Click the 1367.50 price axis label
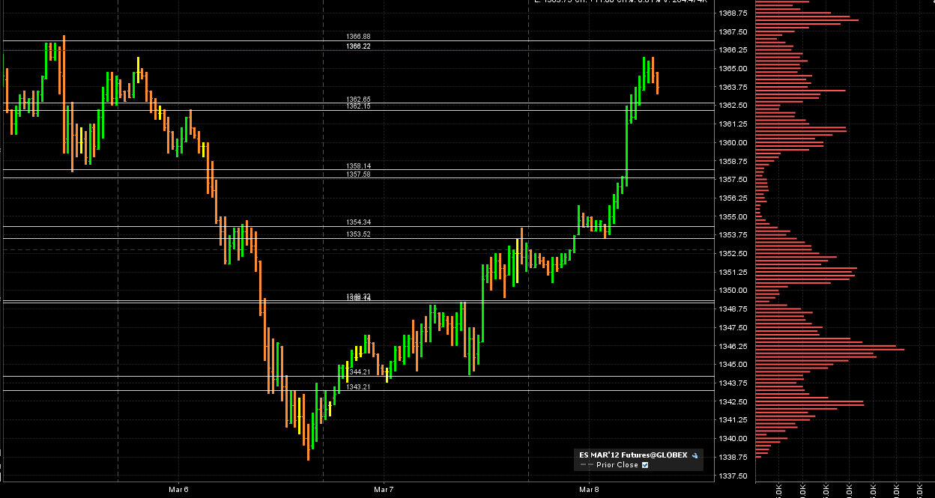Screen dimensions: 935x498 [x=733, y=31]
